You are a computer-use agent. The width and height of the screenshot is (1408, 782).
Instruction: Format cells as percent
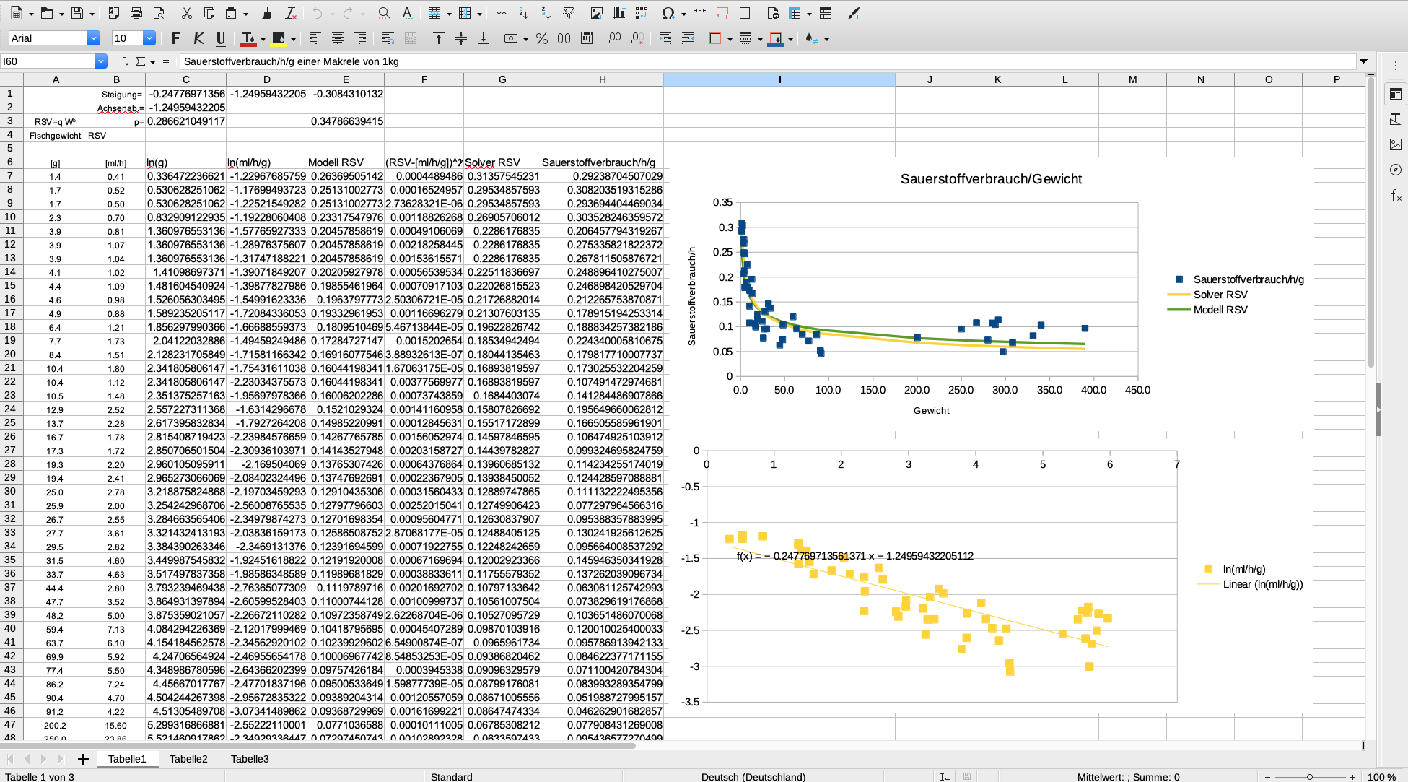tap(541, 38)
